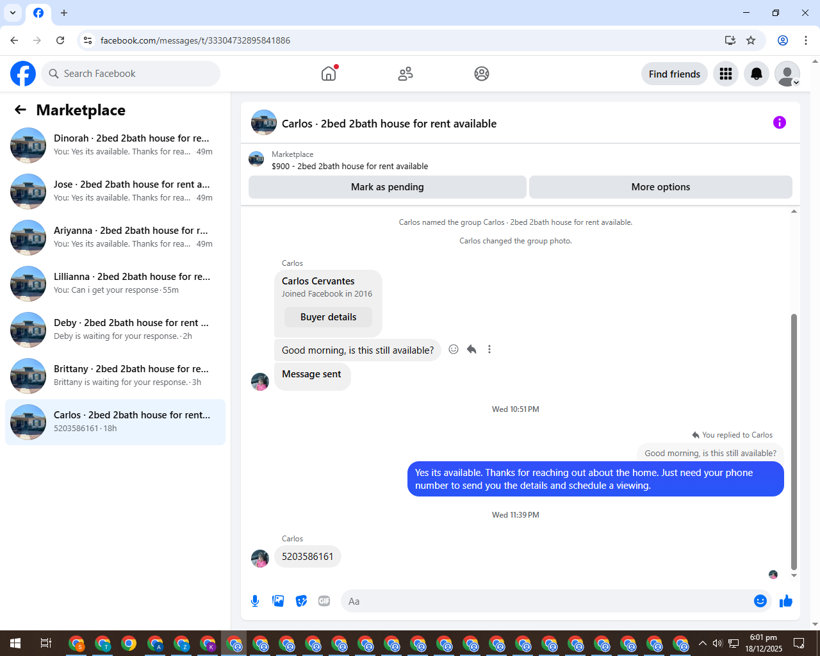Screen dimensions: 820x656
Task: Record a voice clip with the microphone
Action: tap(255, 601)
